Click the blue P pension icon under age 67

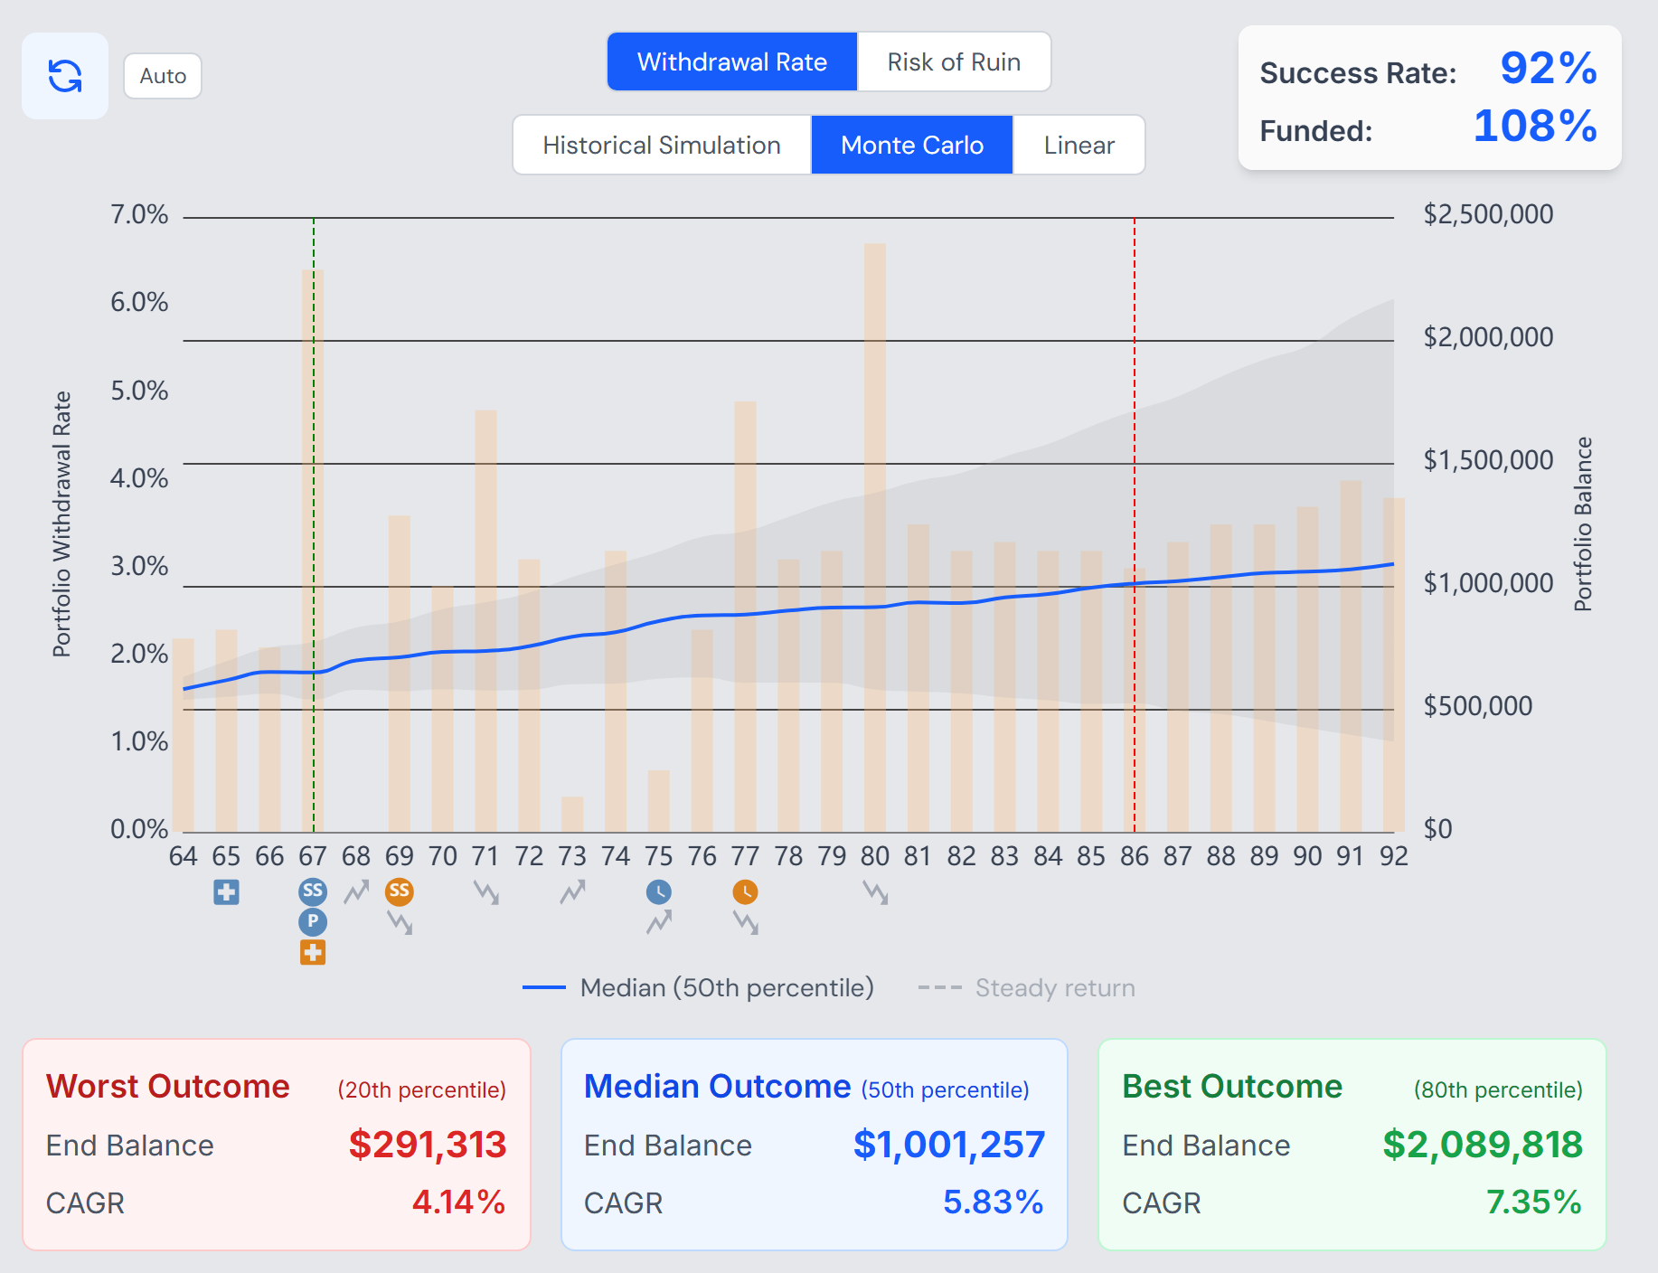pos(313,922)
